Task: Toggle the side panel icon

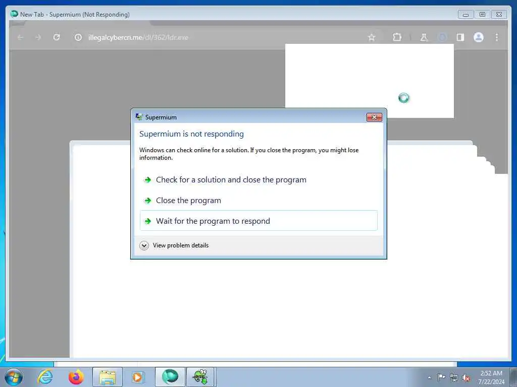Action: coord(460,37)
